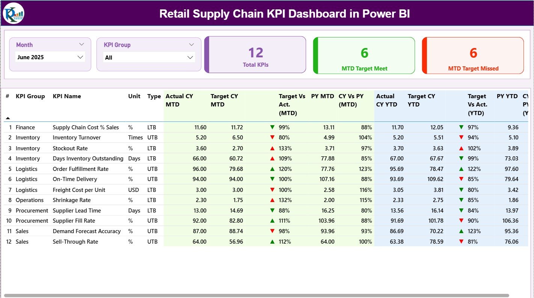The image size is (534, 298).
Task: Click the red up triangle on the Stockout Rate row
Action: pos(272,148)
